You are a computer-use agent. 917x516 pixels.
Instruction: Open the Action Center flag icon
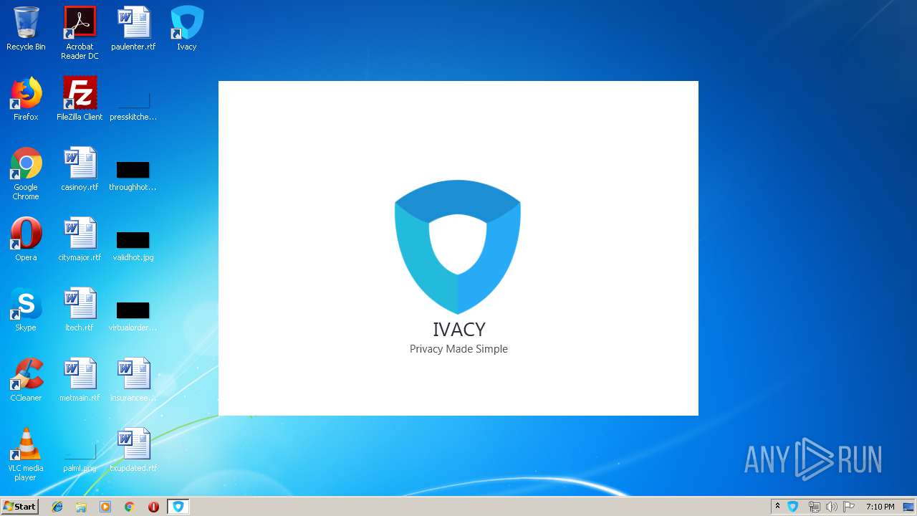tap(849, 507)
